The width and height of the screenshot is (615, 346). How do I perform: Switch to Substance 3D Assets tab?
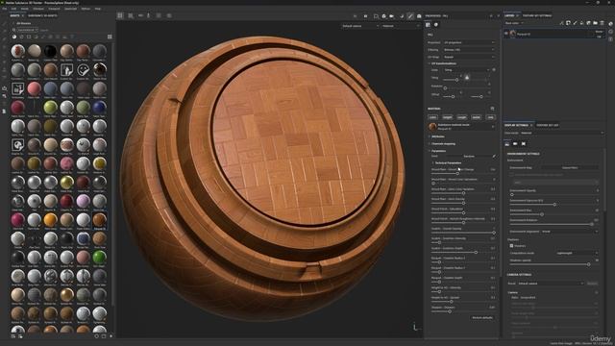(42, 15)
